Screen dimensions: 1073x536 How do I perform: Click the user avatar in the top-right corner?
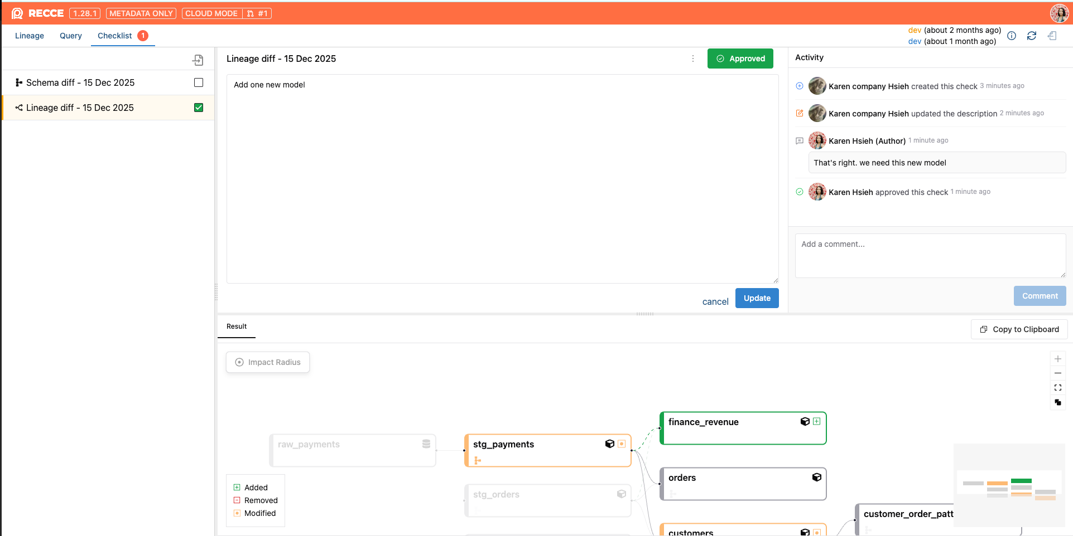coord(1058,13)
